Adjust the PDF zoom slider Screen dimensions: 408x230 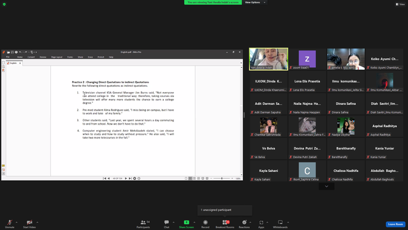[222, 178]
